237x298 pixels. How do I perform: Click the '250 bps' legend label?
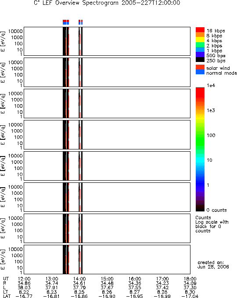point(216,61)
